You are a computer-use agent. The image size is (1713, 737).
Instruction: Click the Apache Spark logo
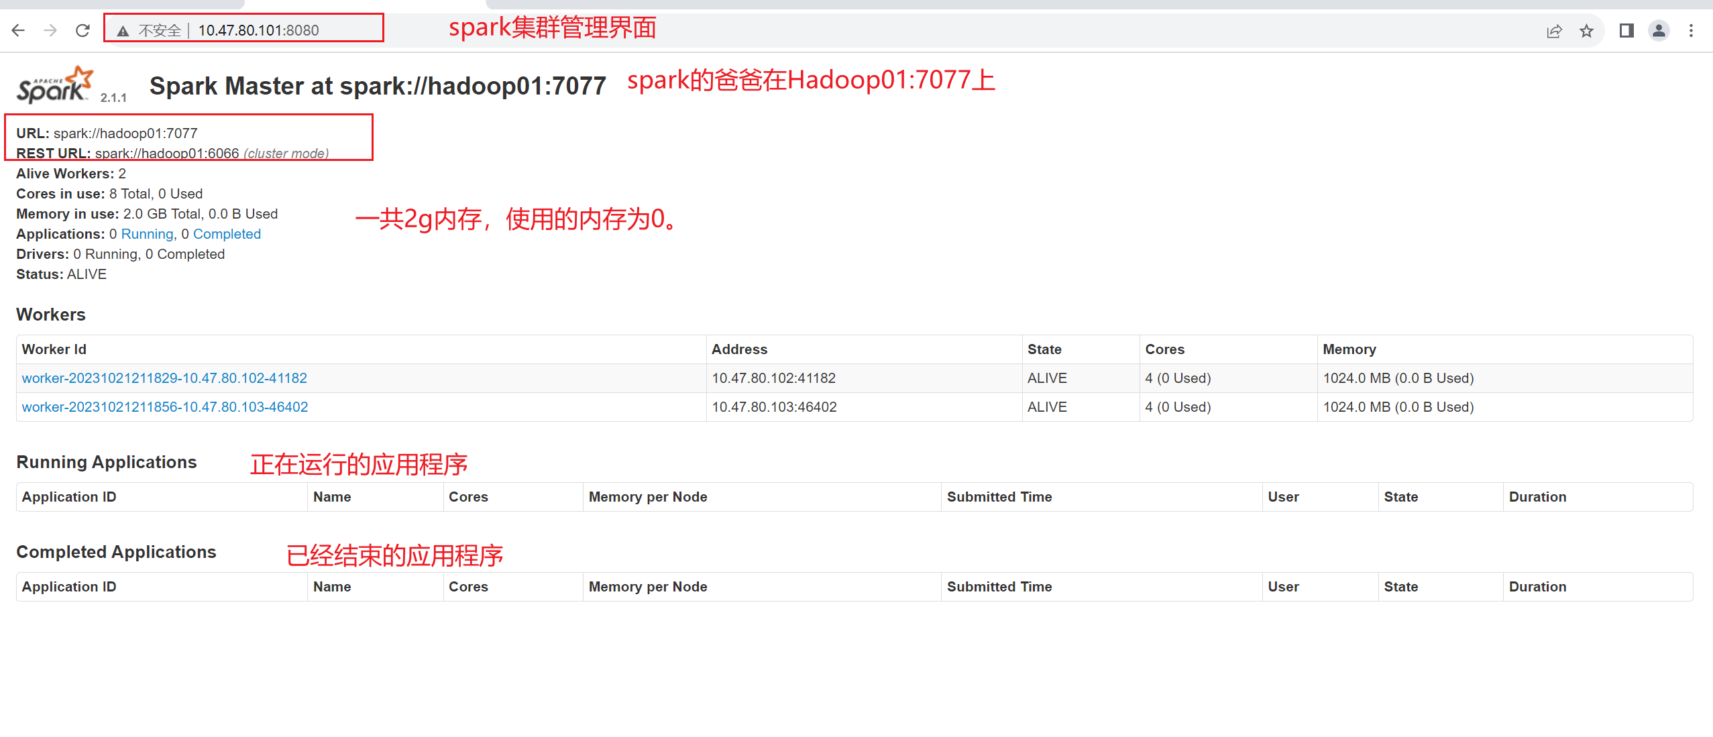55,85
